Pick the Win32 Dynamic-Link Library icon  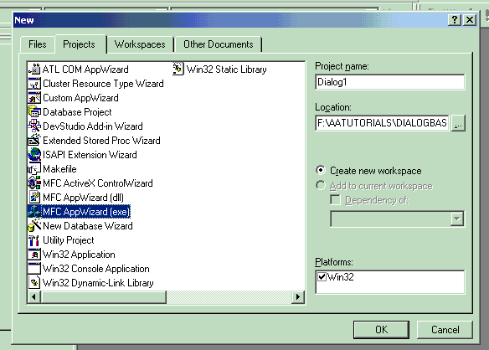[x=34, y=283]
